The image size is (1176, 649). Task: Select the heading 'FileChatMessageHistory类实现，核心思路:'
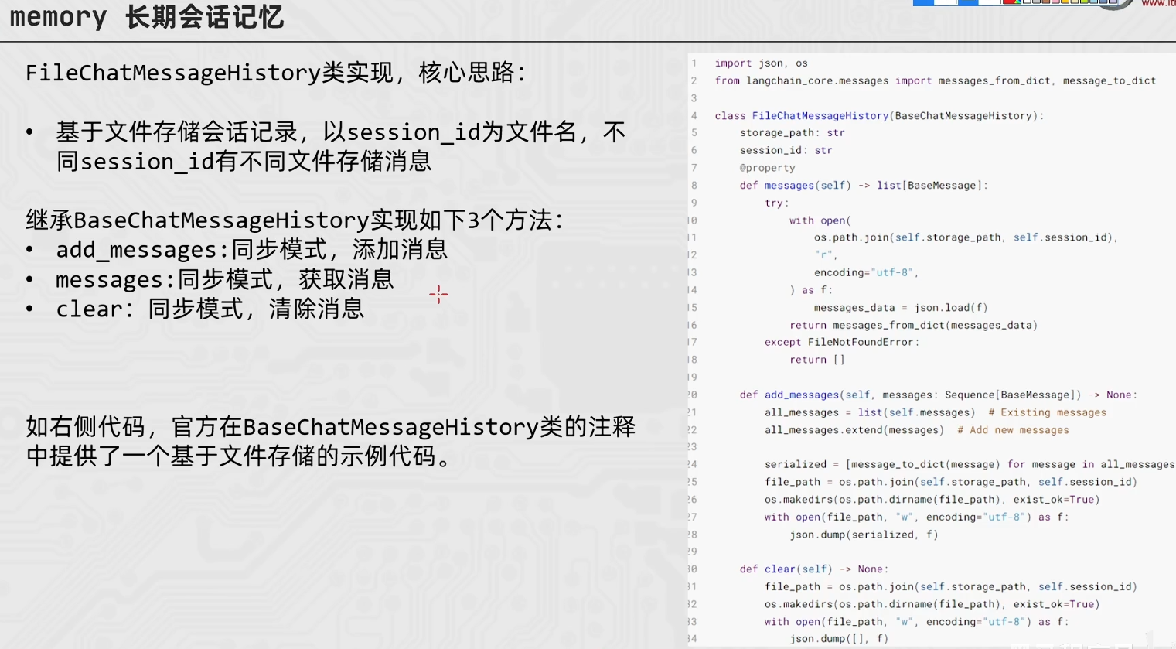pos(276,73)
